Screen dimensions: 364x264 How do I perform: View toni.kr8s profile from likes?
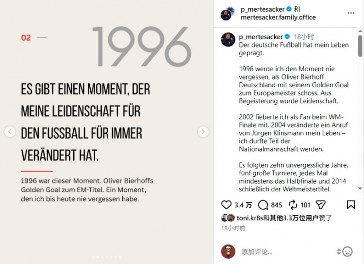coord(249,218)
